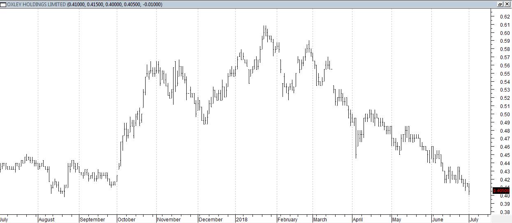Click the 0.38 price axis label
The width and height of the screenshot is (512, 223).
pyautogui.click(x=505, y=212)
